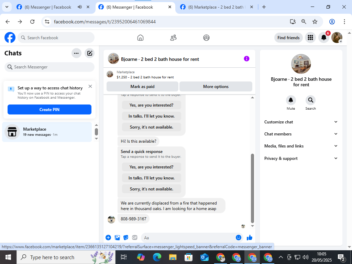Mute this conversation with bell icon
The image size is (352, 264).
pyautogui.click(x=291, y=100)
